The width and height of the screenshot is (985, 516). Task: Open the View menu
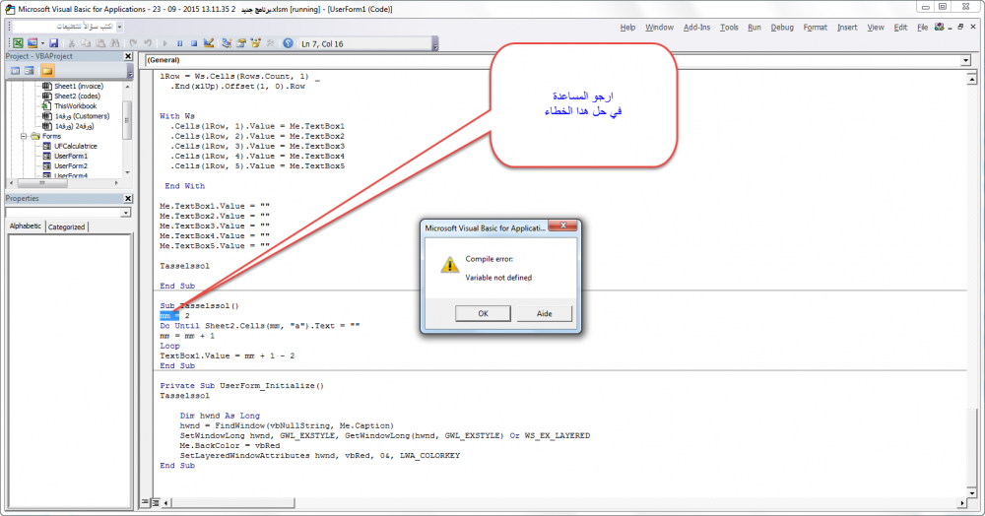pyautogui.click(x=875, y=27)
